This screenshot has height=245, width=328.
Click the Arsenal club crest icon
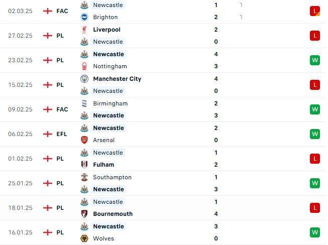(84, 140)
